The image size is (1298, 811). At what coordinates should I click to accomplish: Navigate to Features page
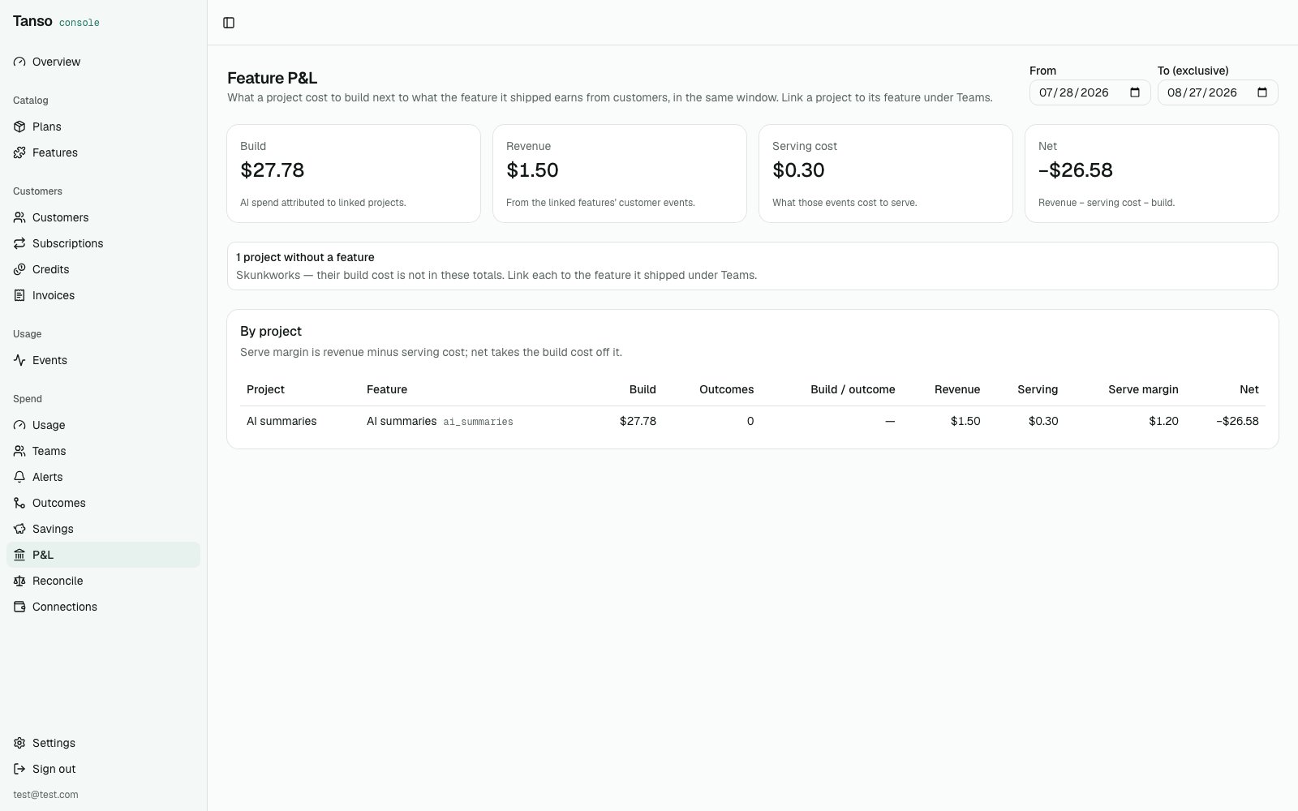point(103,152)
